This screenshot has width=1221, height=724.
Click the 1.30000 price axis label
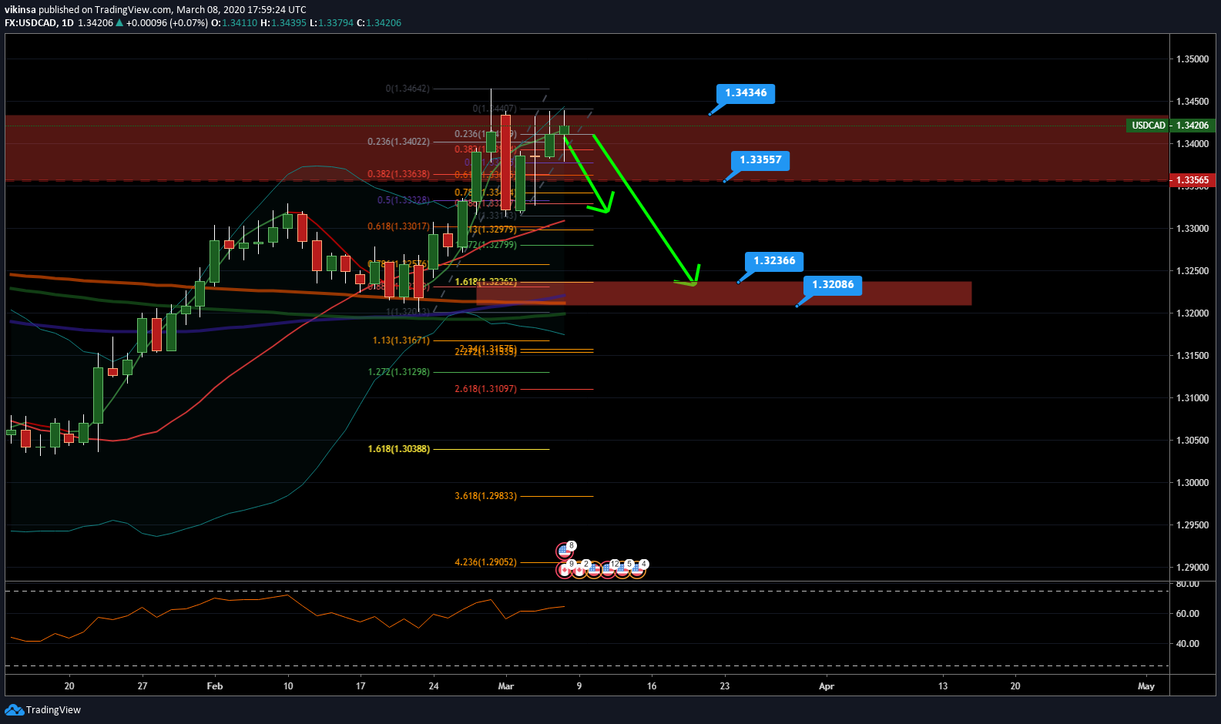[x=1192, y=483]
